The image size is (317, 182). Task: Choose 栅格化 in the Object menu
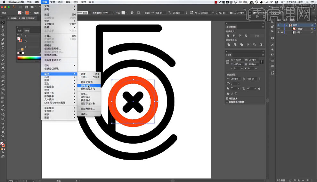pos(59,45)
